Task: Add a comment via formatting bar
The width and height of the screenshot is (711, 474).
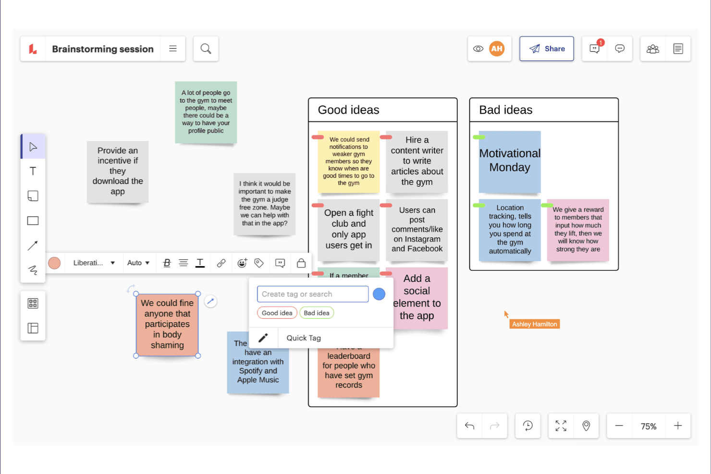Action: click(280, 263)
